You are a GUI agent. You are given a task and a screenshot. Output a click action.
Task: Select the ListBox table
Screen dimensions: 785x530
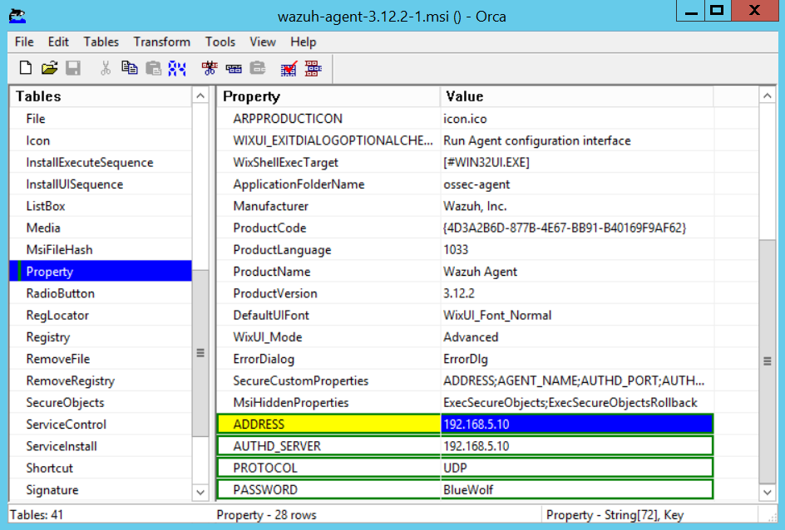[101, 206]
